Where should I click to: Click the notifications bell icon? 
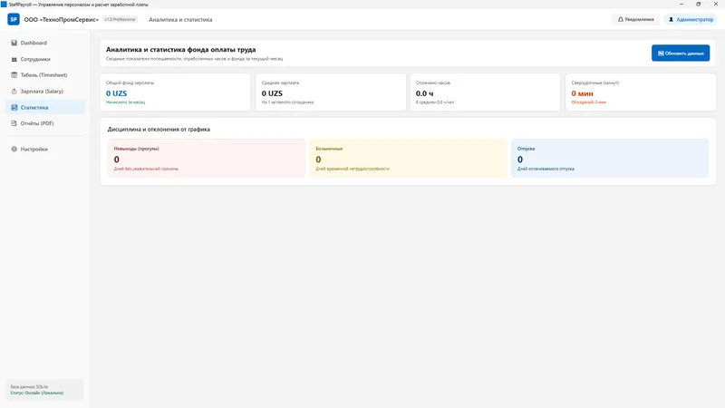tap(621, 19)
